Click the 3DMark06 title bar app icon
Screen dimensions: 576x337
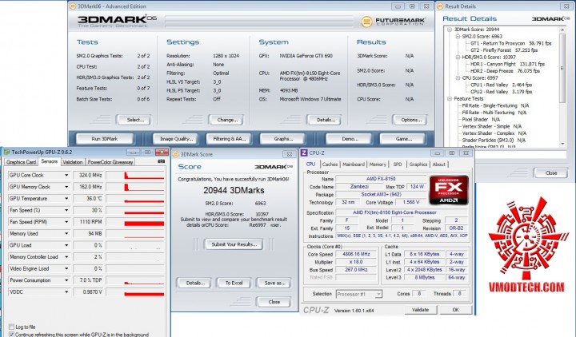73,6
